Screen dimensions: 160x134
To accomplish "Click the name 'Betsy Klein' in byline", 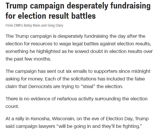I will [32, 25].
